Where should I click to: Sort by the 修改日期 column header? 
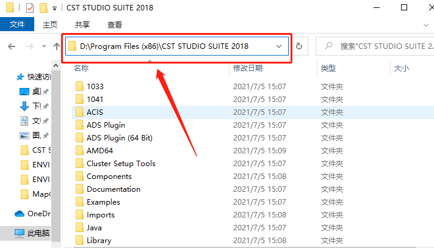(248, 68)
